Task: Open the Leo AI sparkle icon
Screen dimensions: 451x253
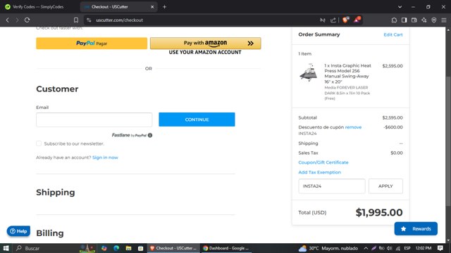Action: click(424, 20)
